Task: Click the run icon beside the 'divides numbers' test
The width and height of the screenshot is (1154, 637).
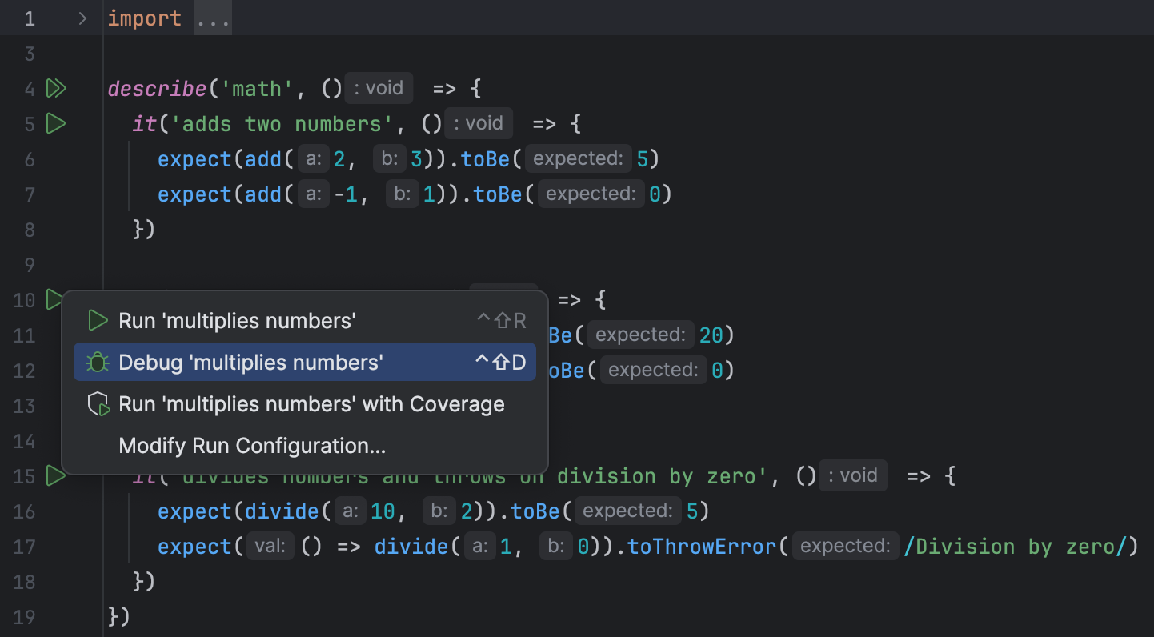Action: pos(56,475)
